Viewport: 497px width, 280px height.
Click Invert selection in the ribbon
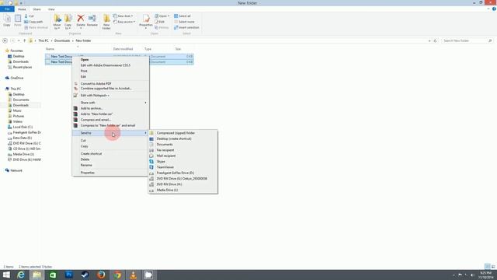pyautogui.click(x=186, y=27)
